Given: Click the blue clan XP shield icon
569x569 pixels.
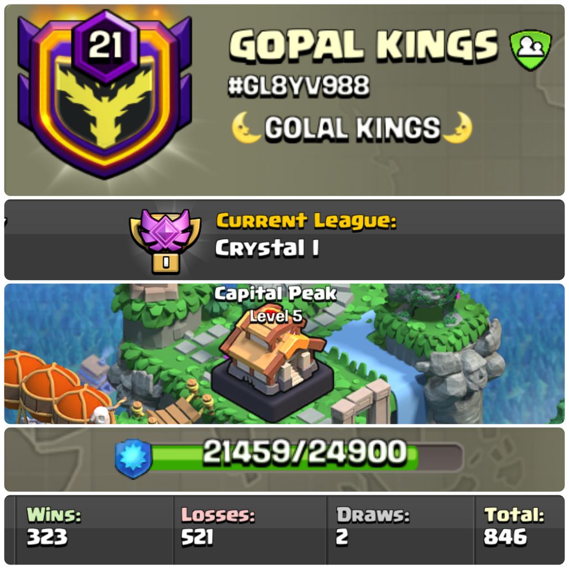Looking at the screenshot, I should click(133, 458).
